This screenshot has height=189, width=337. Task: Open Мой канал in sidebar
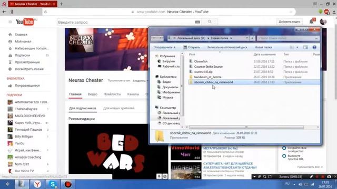click(23, 41)
